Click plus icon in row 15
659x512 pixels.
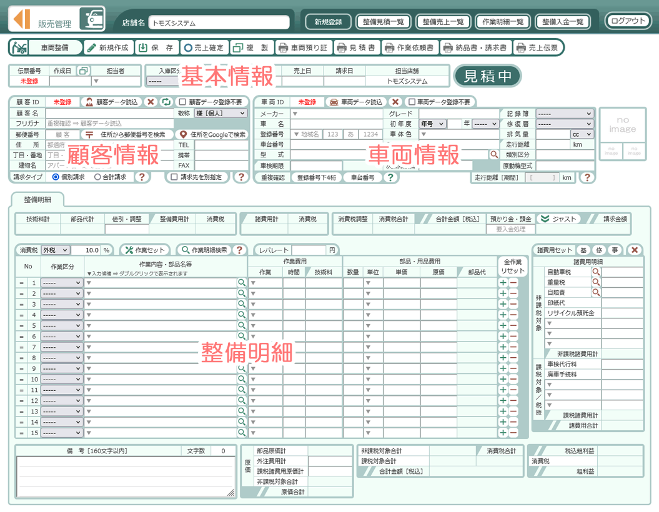(503, 433)
